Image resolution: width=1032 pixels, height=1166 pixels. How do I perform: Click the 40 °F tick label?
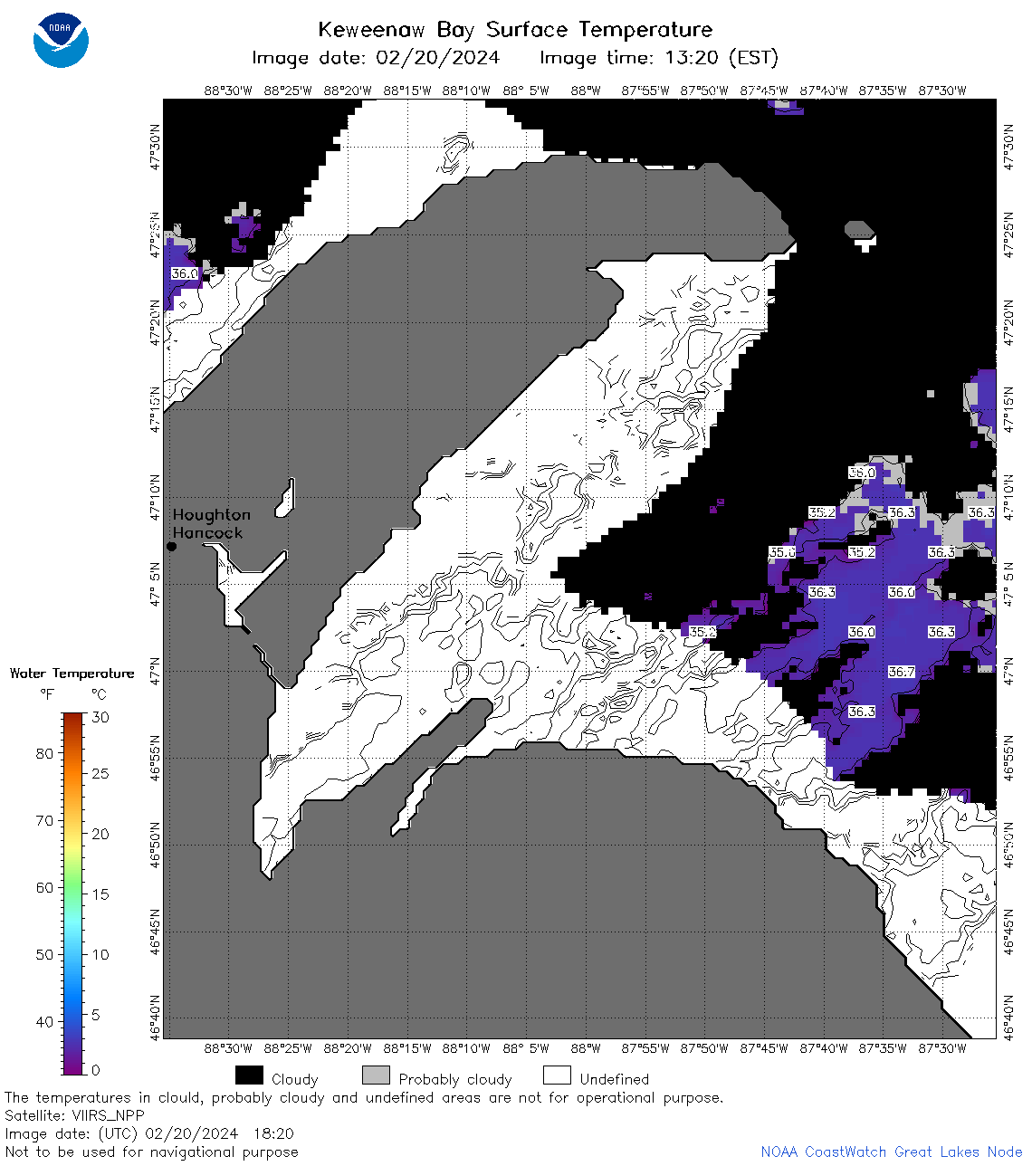tap(44, 1021)
